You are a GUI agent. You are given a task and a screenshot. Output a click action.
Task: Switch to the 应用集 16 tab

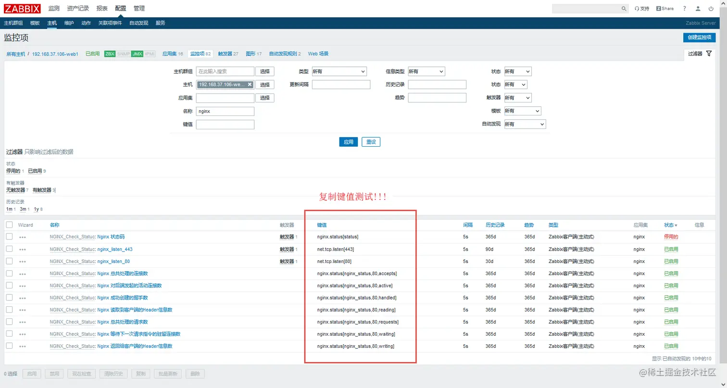point(173,54)
